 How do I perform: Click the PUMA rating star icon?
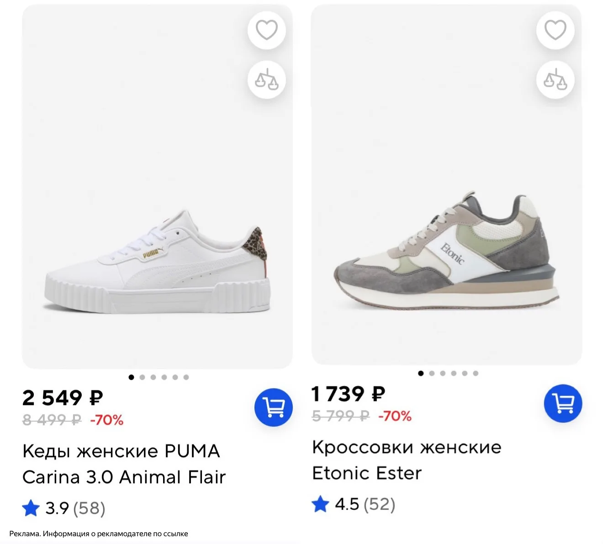[31, 508]
